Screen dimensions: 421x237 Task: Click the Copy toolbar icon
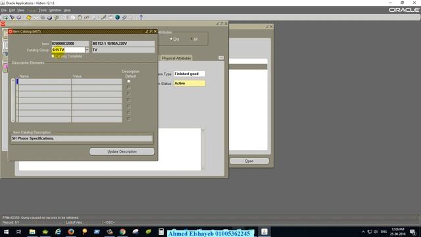[x=73, y=18]
